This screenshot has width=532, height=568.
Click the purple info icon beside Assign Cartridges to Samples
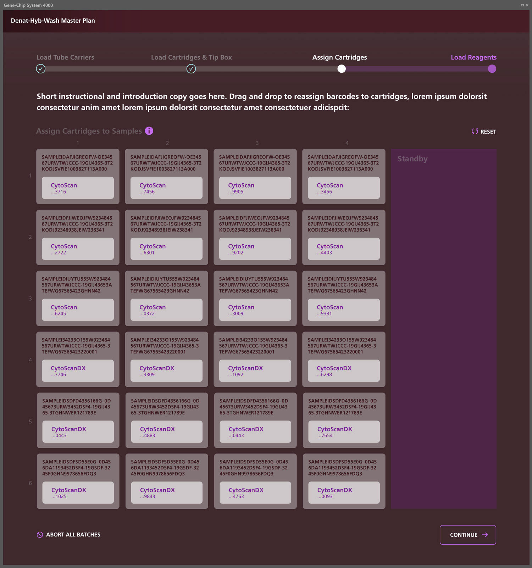click(149, 131)
